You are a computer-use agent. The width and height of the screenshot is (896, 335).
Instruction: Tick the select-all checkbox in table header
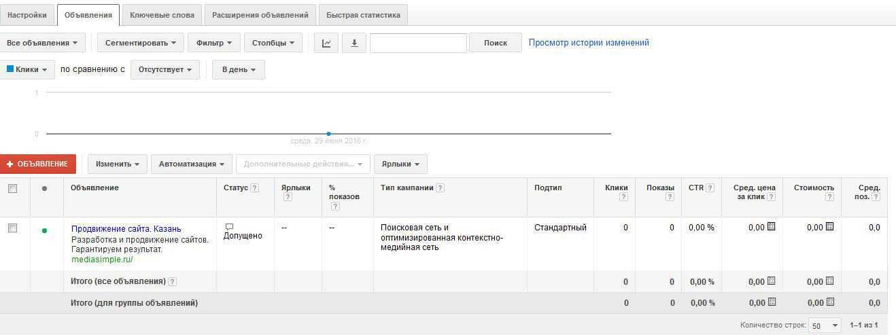tap(12, 188)
